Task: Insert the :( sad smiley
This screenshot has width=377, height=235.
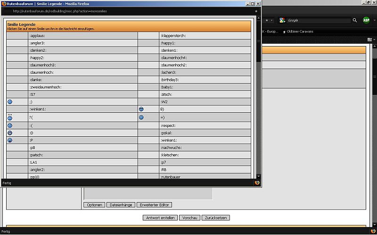Action: click(x=10, y=125)
